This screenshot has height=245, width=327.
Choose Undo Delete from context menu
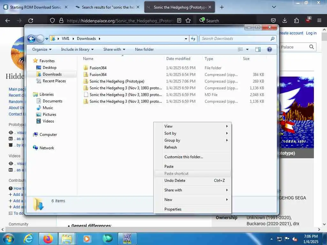click(x=193, y=181)
